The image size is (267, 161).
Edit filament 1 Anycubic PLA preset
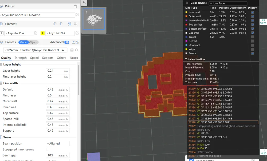coord(36,33)
